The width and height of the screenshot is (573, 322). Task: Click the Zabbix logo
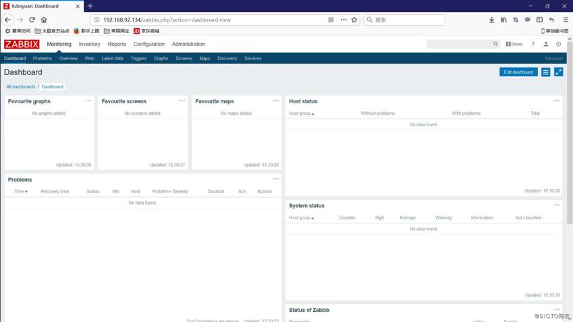point(22,45)
